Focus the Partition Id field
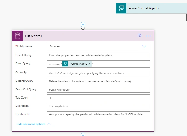187x136 pixels. click(x=98, y=114)
